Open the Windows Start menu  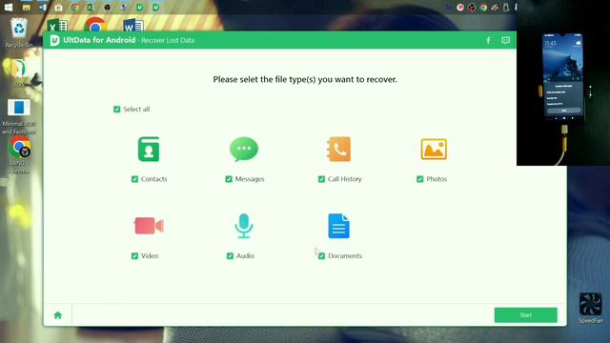[x=9, y=7]
